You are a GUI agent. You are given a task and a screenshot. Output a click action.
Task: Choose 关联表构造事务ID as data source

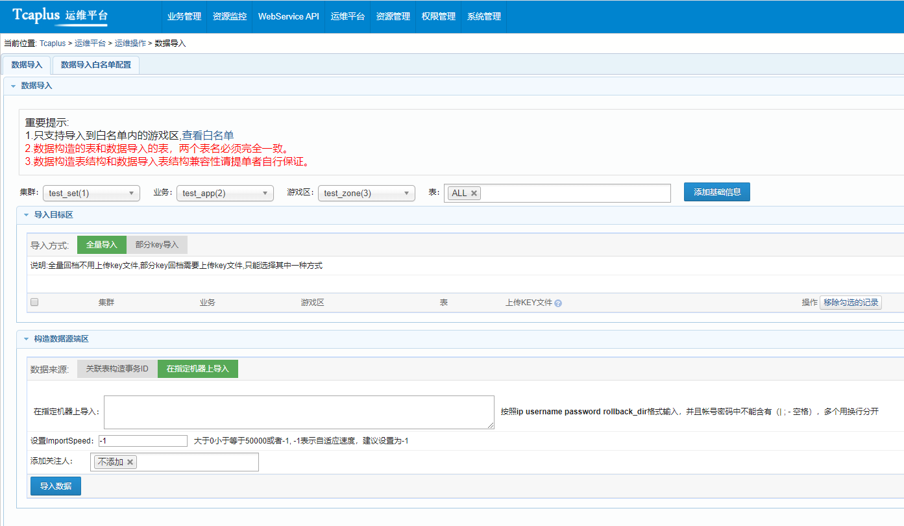tap(117, 369)
